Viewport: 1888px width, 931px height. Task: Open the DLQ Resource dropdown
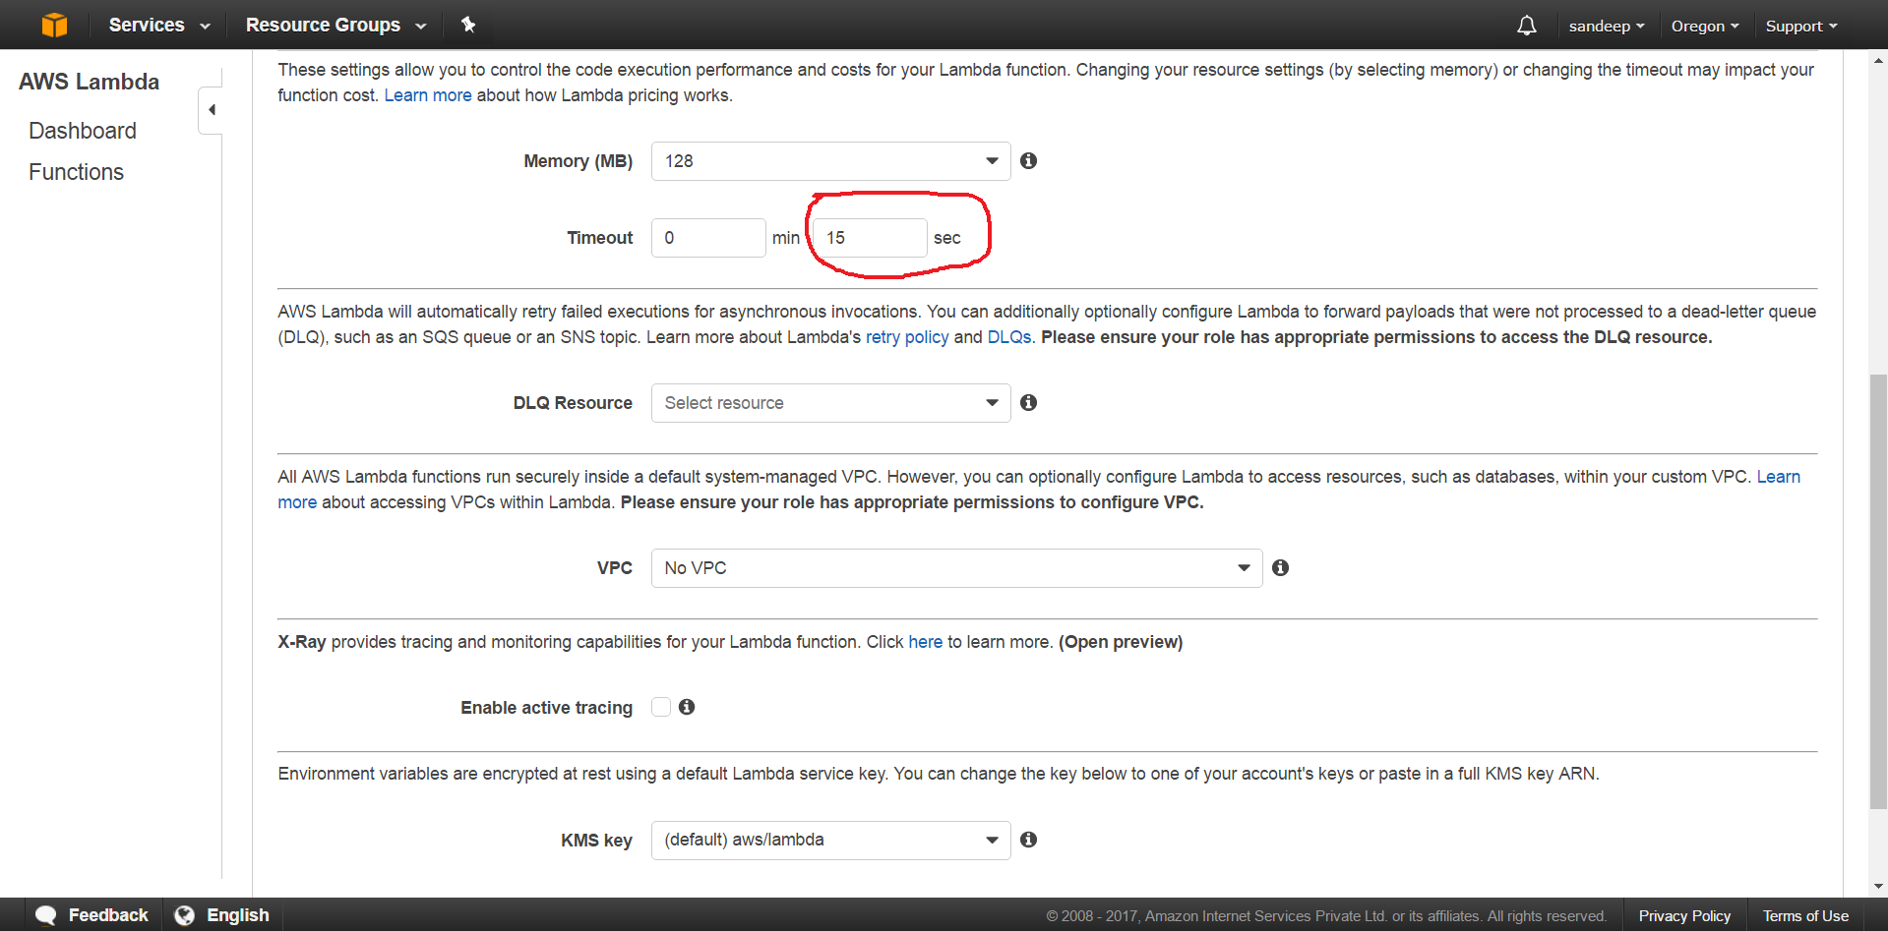(830, 403)
